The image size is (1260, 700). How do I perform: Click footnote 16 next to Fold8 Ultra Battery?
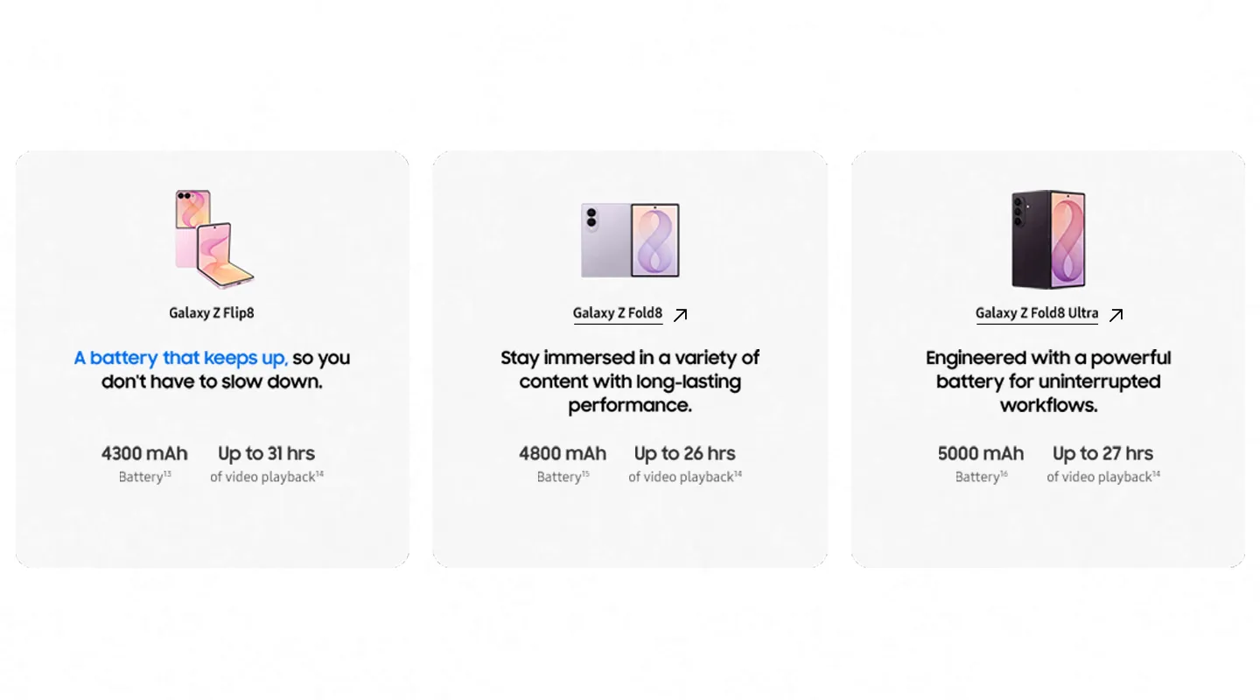pos(1004,473)
